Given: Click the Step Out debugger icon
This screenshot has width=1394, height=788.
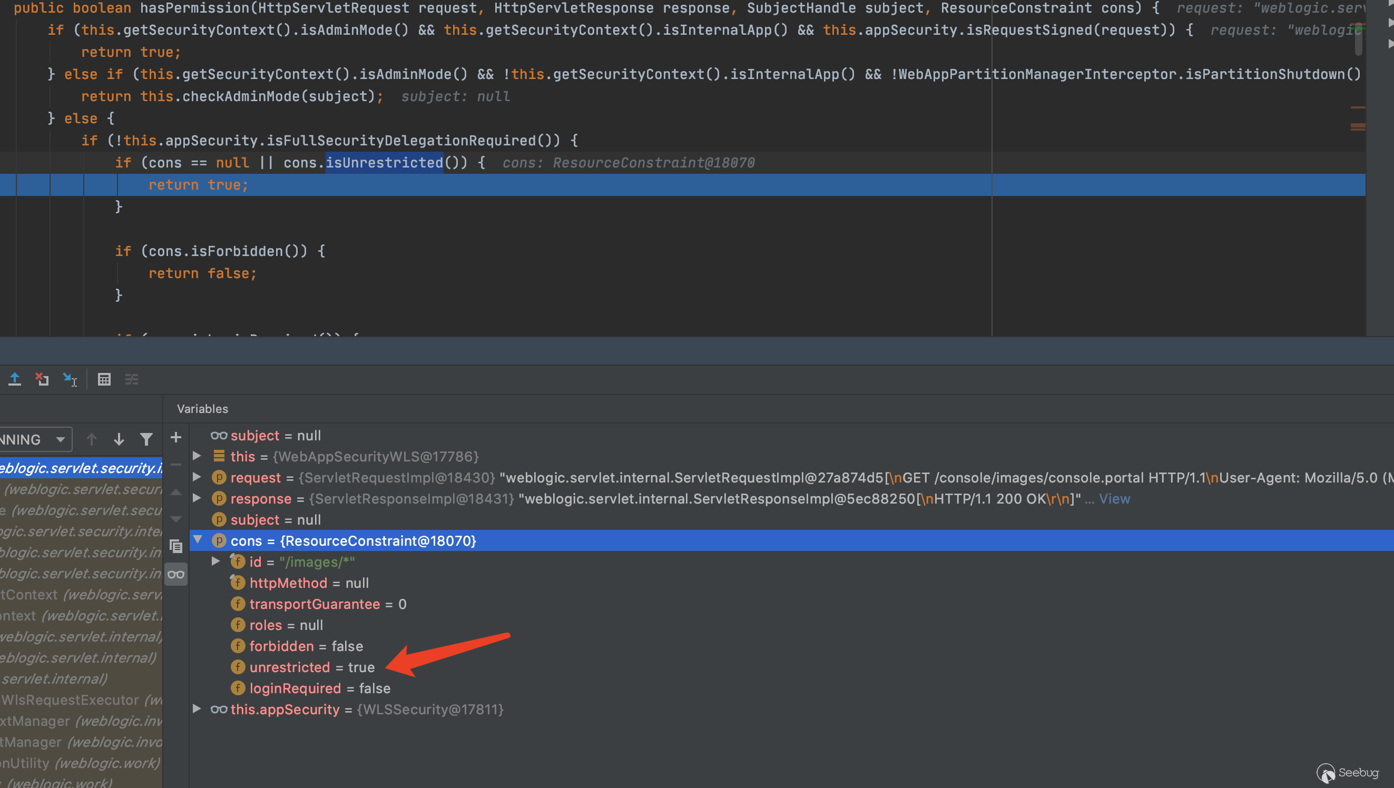Looking at the screenshot, I should [15, 379].
